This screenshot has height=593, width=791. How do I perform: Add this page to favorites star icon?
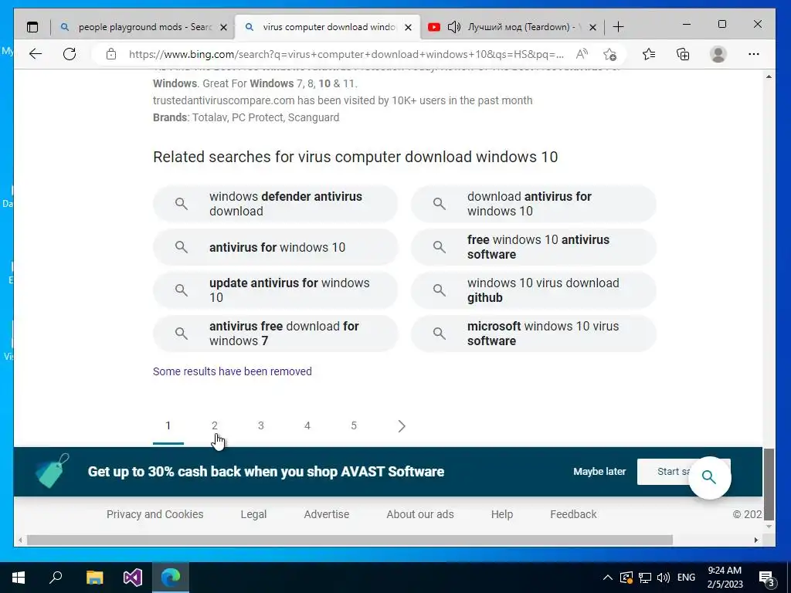tap(610, 54)
